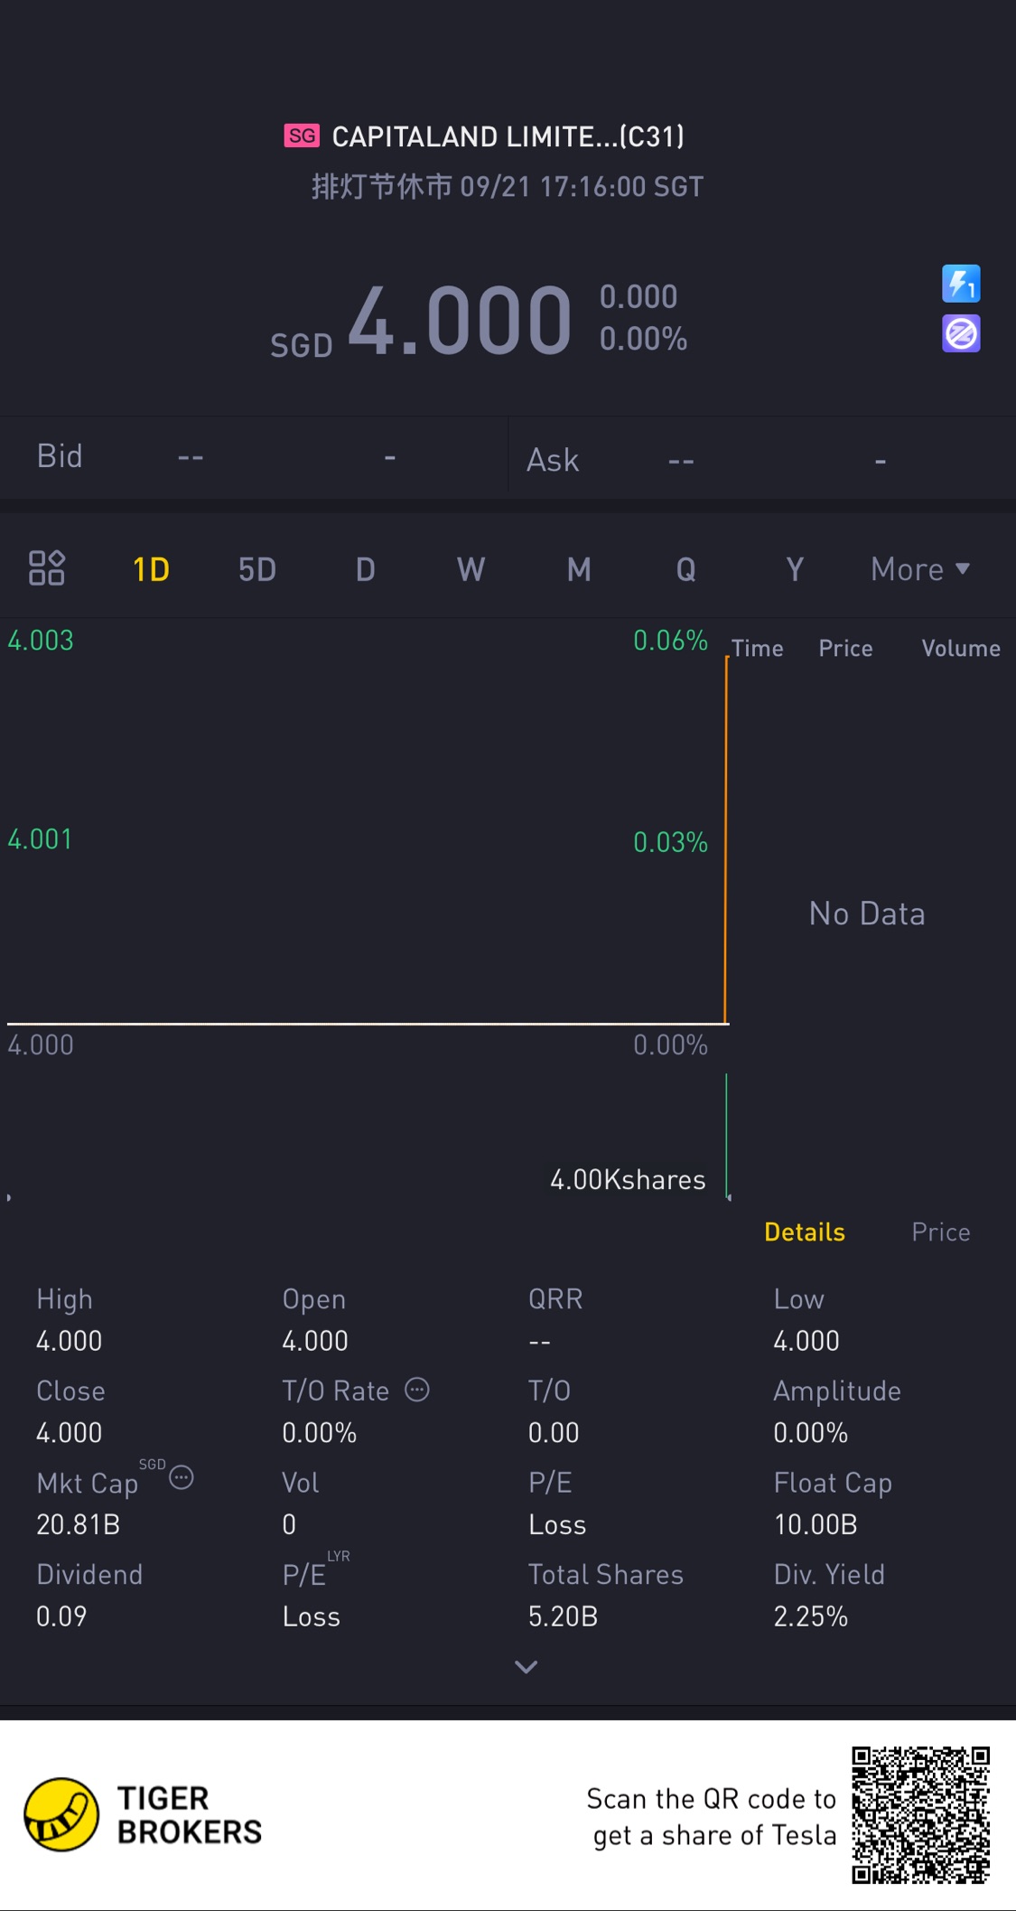Tap the Bid quote row

(x=253, y=457)
